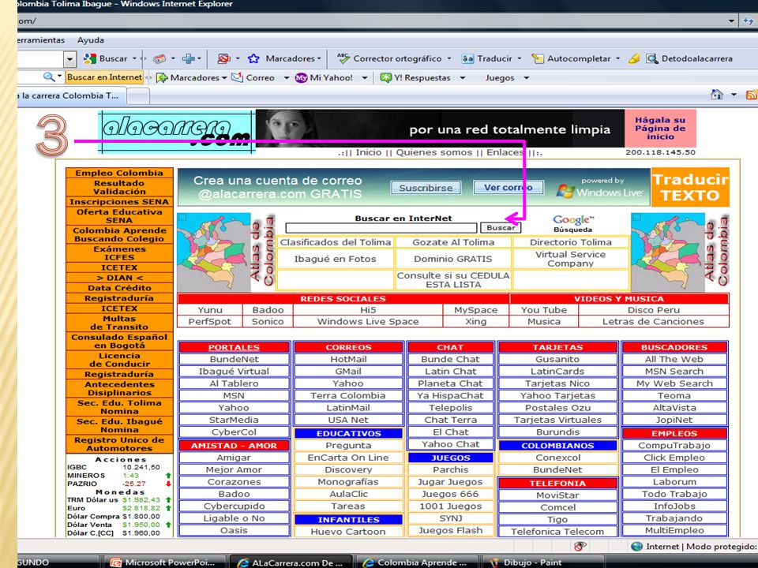Open the HotMail link under CORREOS

pos(348,360)
